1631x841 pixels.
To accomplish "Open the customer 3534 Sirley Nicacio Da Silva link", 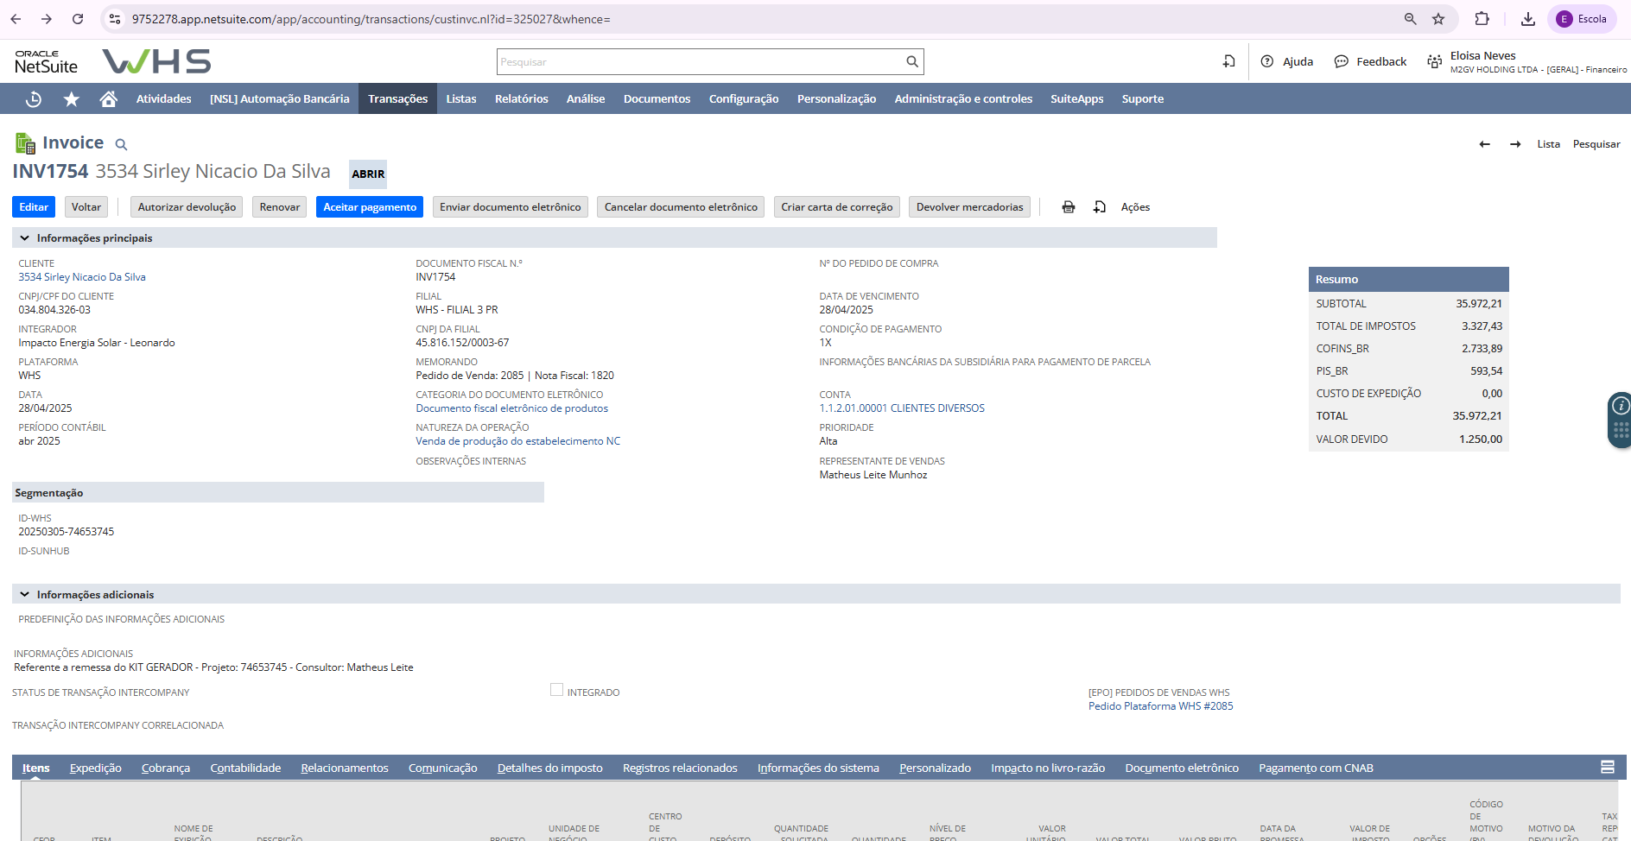I will [x=82, y=277].
